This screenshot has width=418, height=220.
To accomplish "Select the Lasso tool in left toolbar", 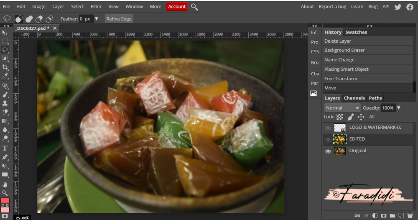I will tap(5, 50).
